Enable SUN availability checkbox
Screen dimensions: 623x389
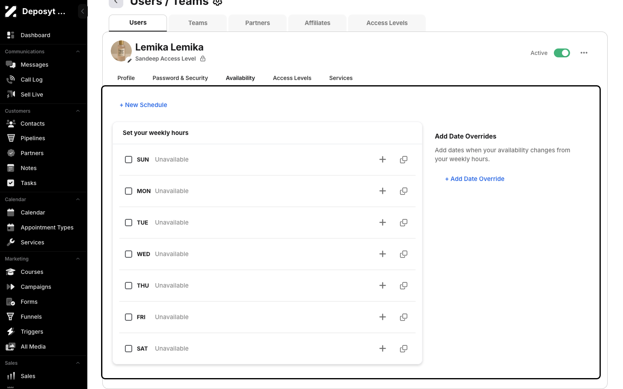click(x=129, y=160)
